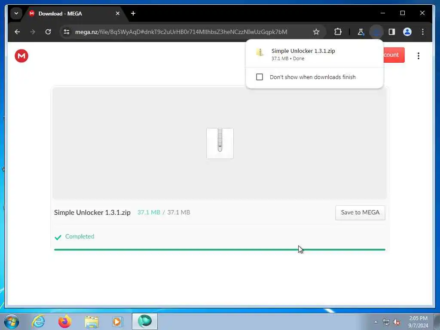Image resolution: width=440 pixels, height=330 pixels.
Task: Bookmark this page with the star icon
Action: (x=316, y=32)
